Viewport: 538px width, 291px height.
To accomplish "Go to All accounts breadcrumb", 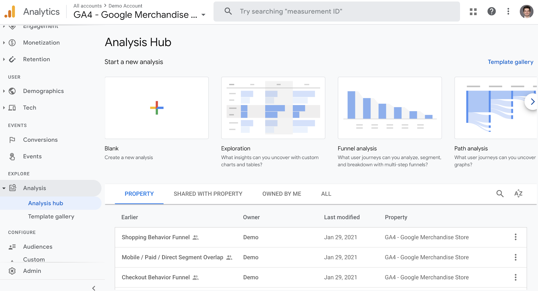I will (87, 6).
